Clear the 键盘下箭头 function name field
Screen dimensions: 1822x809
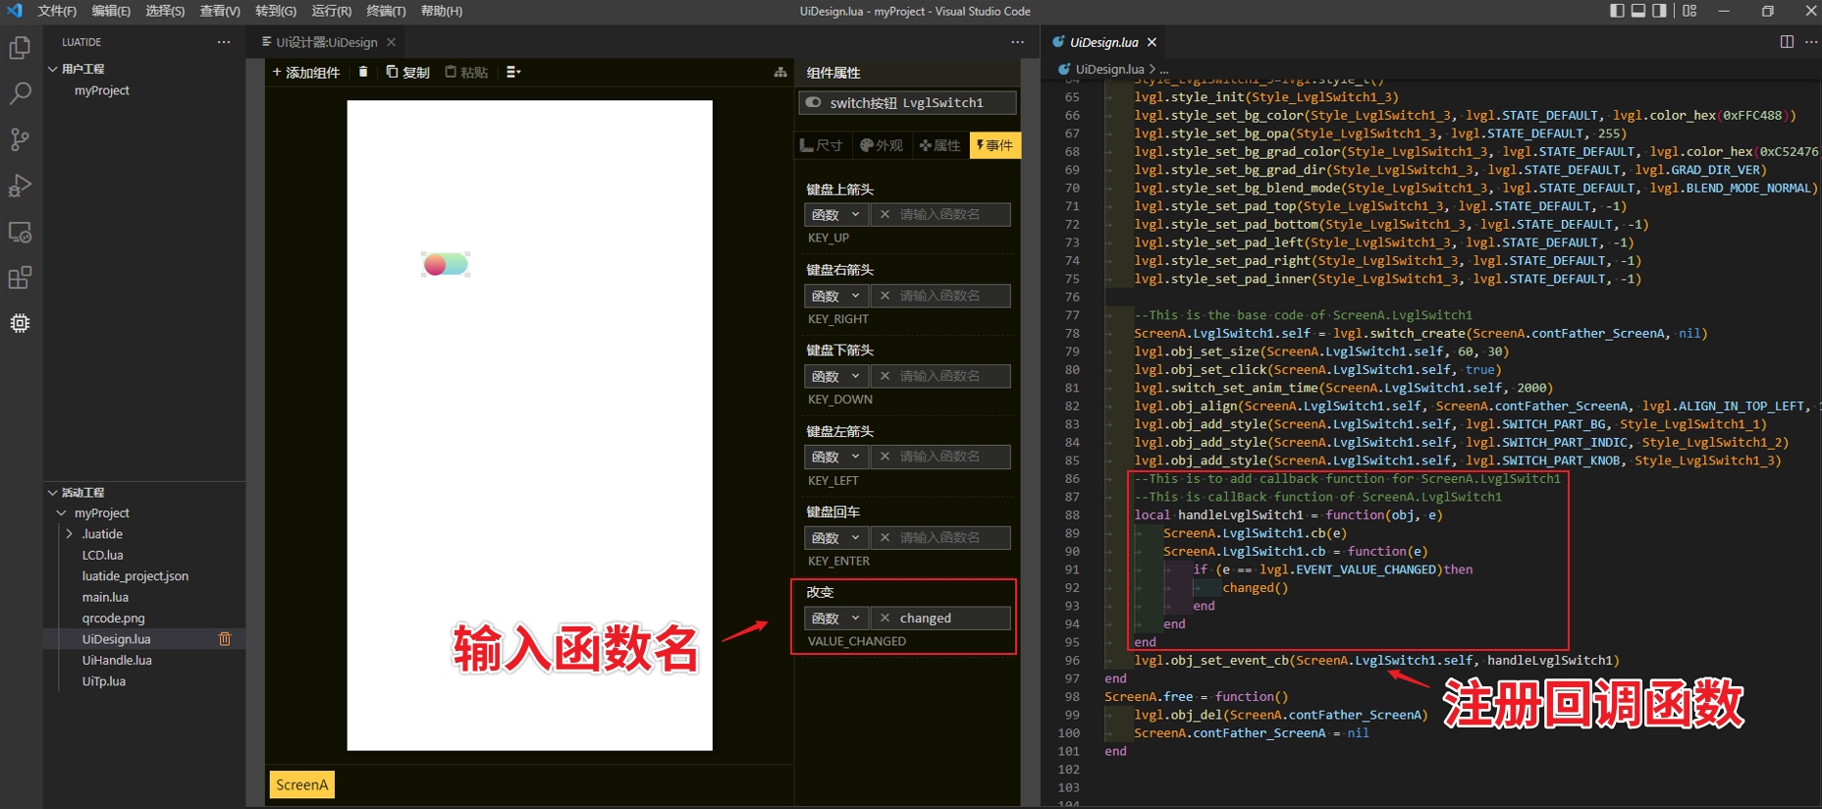[884, 376]
